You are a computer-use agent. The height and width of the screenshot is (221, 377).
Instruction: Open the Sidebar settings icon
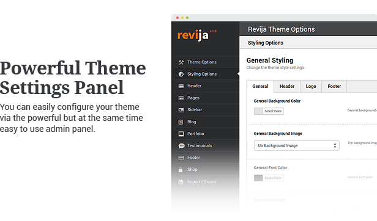coord(181,110)
